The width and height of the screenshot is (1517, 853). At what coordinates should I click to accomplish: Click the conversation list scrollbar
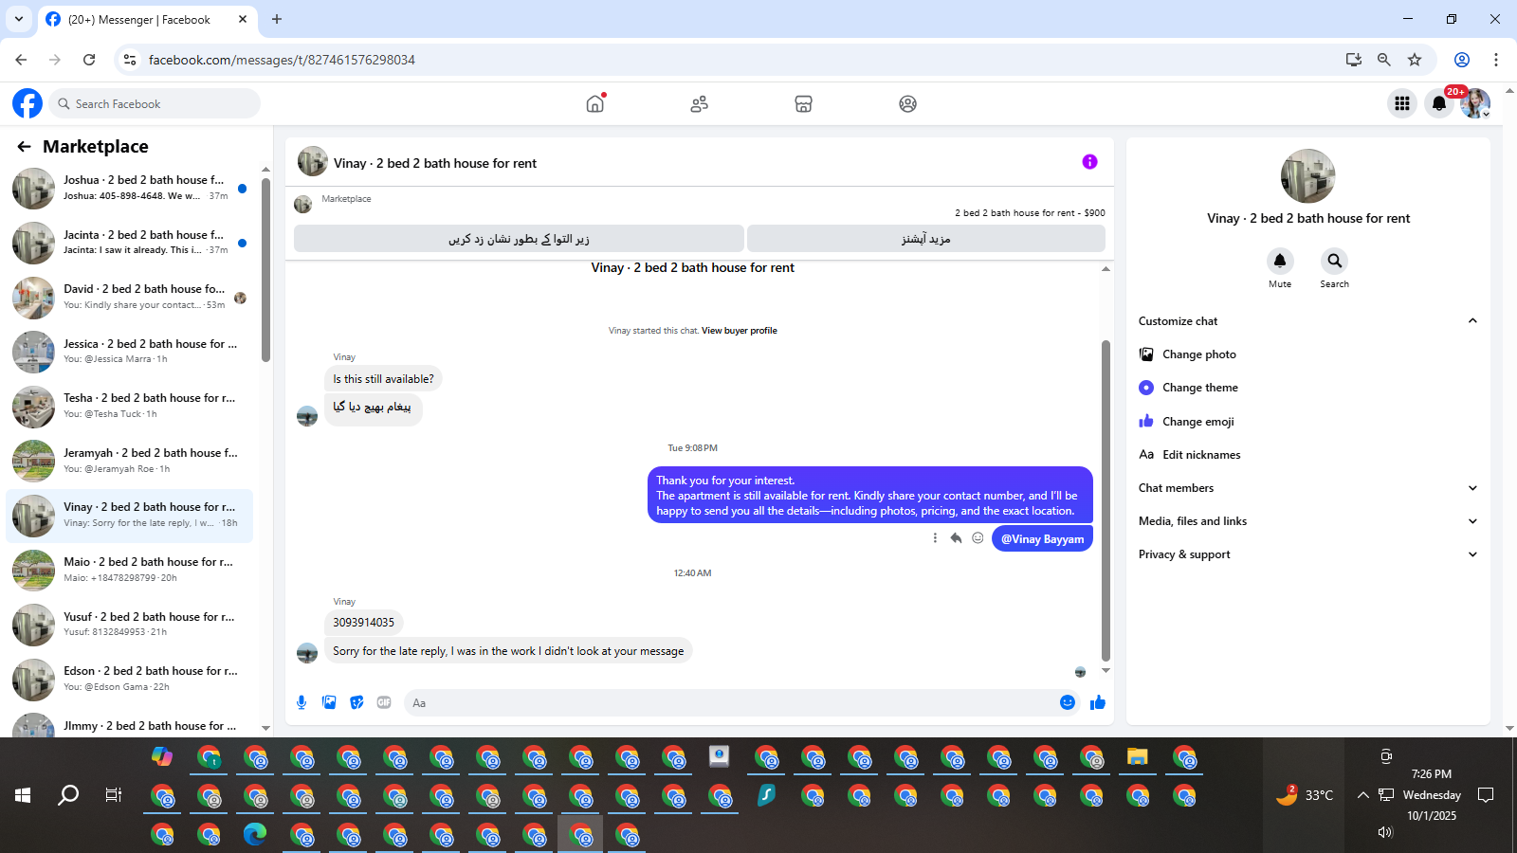pyautogui.click(x=265, y=270)
